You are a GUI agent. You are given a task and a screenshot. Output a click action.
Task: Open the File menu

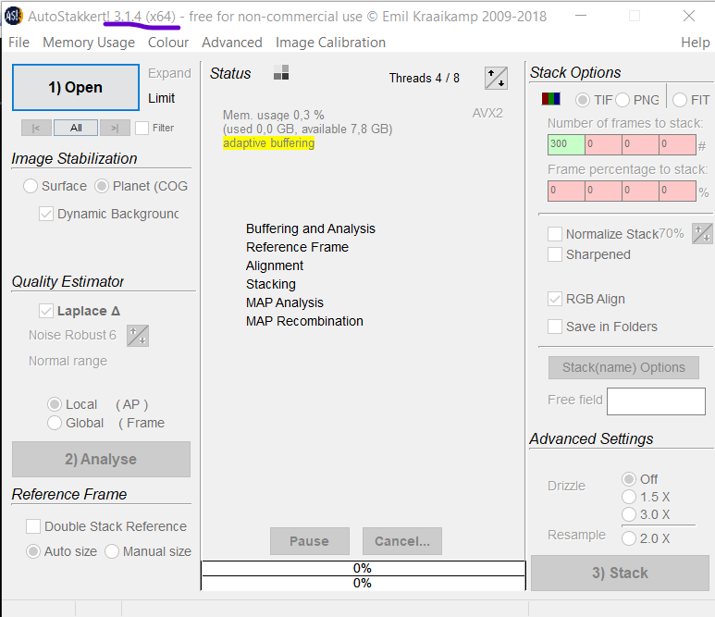click(x=18, y=43)
